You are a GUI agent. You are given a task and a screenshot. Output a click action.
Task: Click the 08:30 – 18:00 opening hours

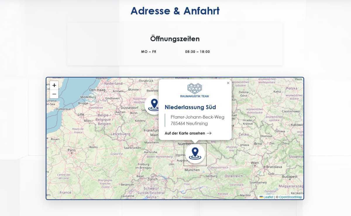pos(197,52)
